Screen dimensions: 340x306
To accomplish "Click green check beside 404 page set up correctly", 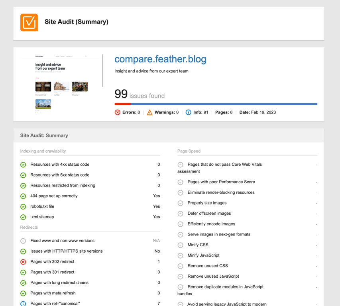I will coord(23,196).
